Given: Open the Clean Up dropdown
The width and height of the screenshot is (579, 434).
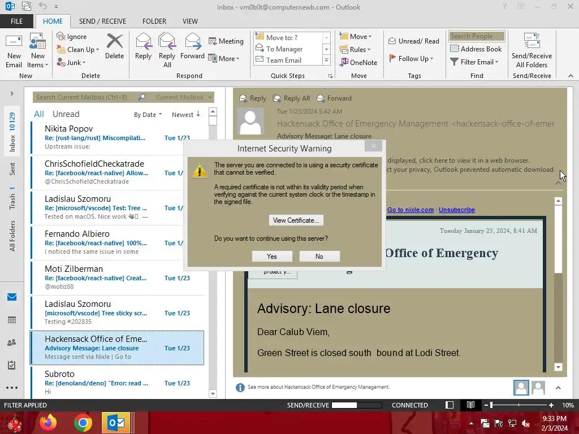Looking at the screenshot, I should coord(78,50).
